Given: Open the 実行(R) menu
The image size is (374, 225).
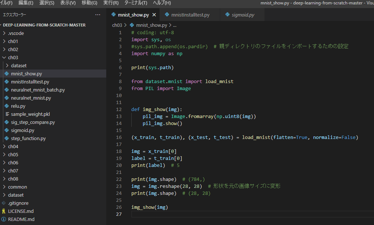Looking at the screenshot, I should [111, 3].
